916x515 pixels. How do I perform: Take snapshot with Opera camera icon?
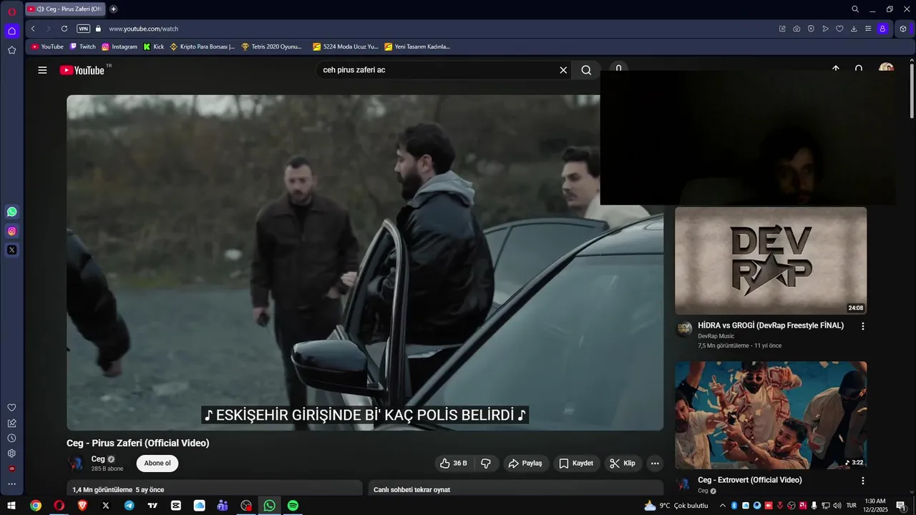click(796, 29)
